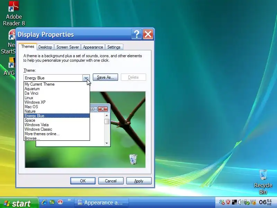
Task: Click the Start button
Action: click(19, 203)
